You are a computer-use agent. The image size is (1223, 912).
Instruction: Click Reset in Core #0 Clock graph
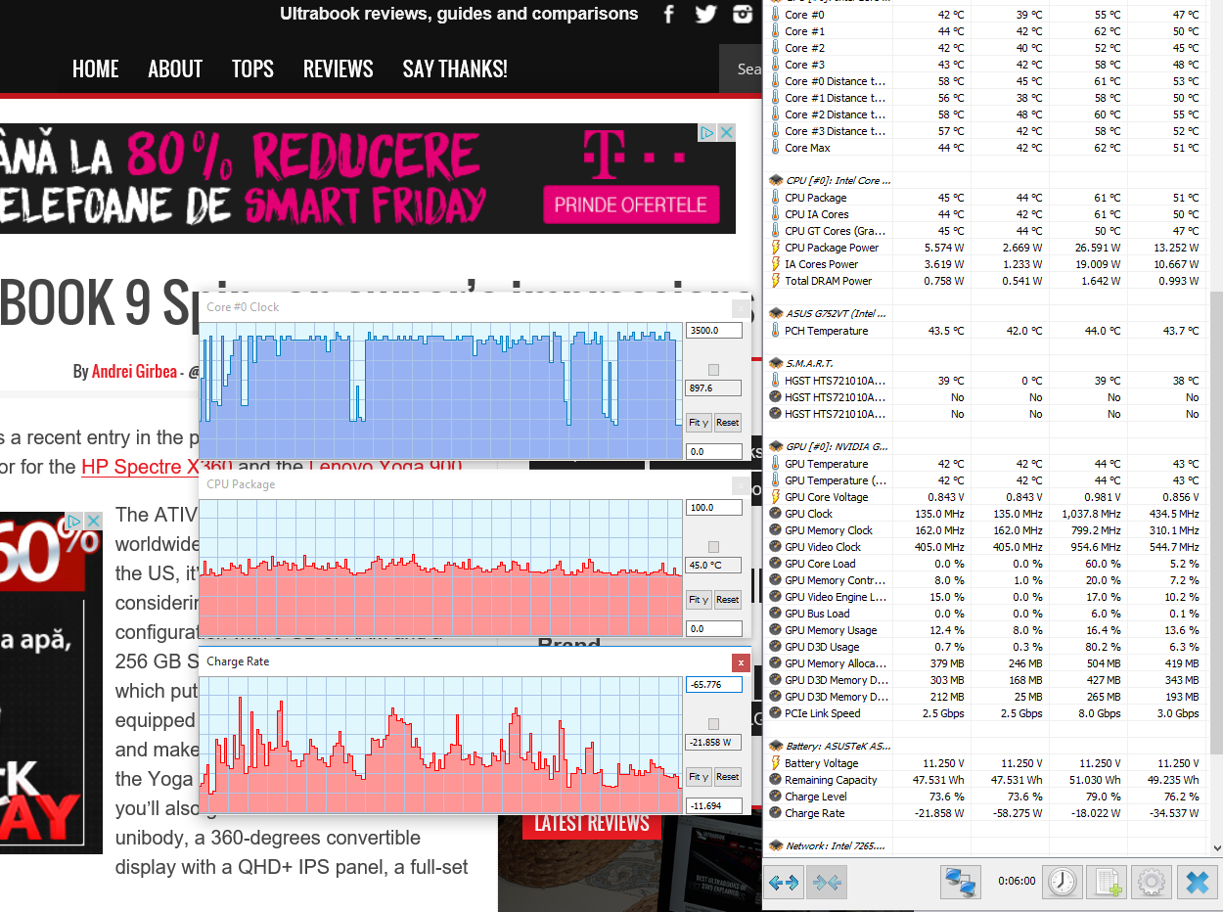point(727,423)
